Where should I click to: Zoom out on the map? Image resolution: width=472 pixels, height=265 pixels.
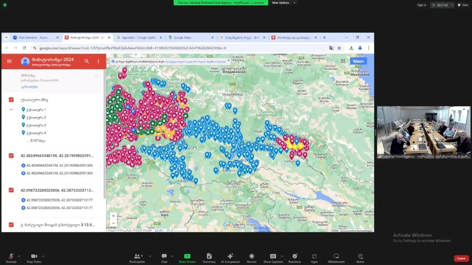point(114,223)
